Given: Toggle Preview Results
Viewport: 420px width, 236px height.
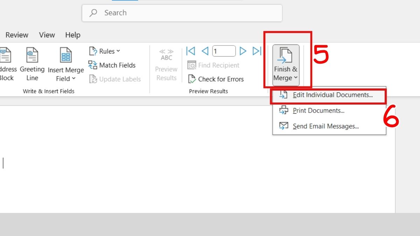Looking at the screenshot, I should click(x=166, y=65).
